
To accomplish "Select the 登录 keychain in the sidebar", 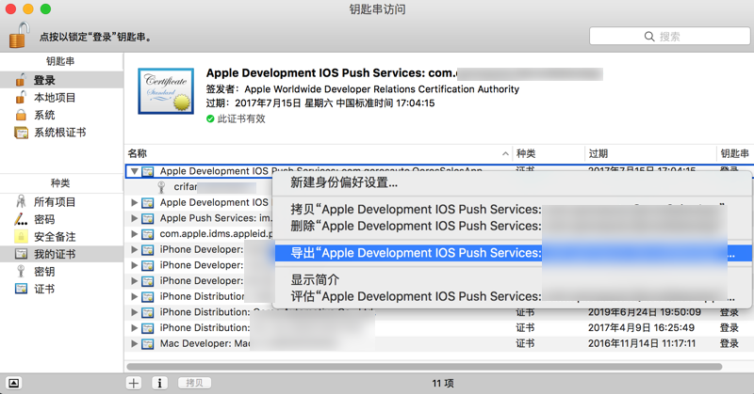I will point(61,80).
